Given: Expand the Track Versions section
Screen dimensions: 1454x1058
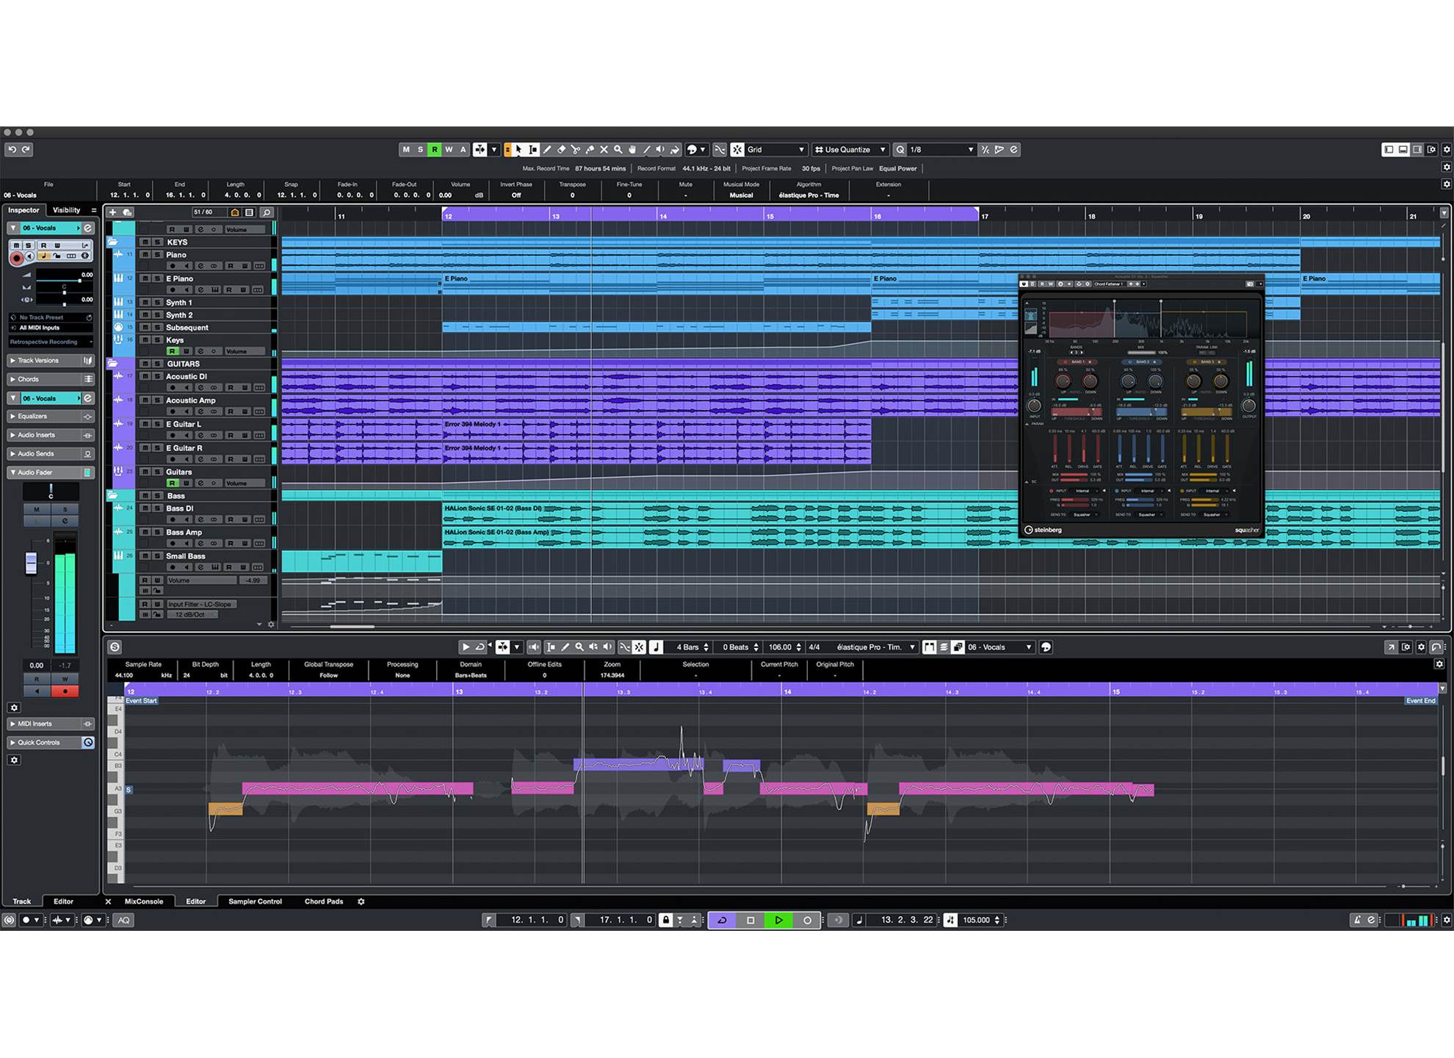Looking at the screenshot, I should 51,361.
